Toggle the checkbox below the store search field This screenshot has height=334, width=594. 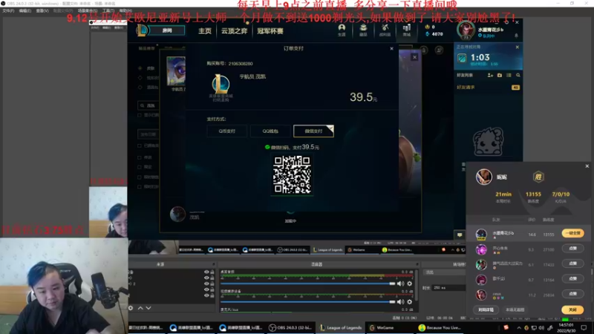click(x=140, y=115)
